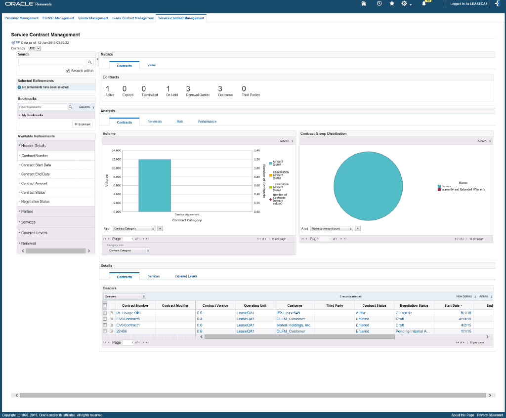Screen dimensions: 506x418
Task: Go to the Home icon in header
Action: pos(364,3)
